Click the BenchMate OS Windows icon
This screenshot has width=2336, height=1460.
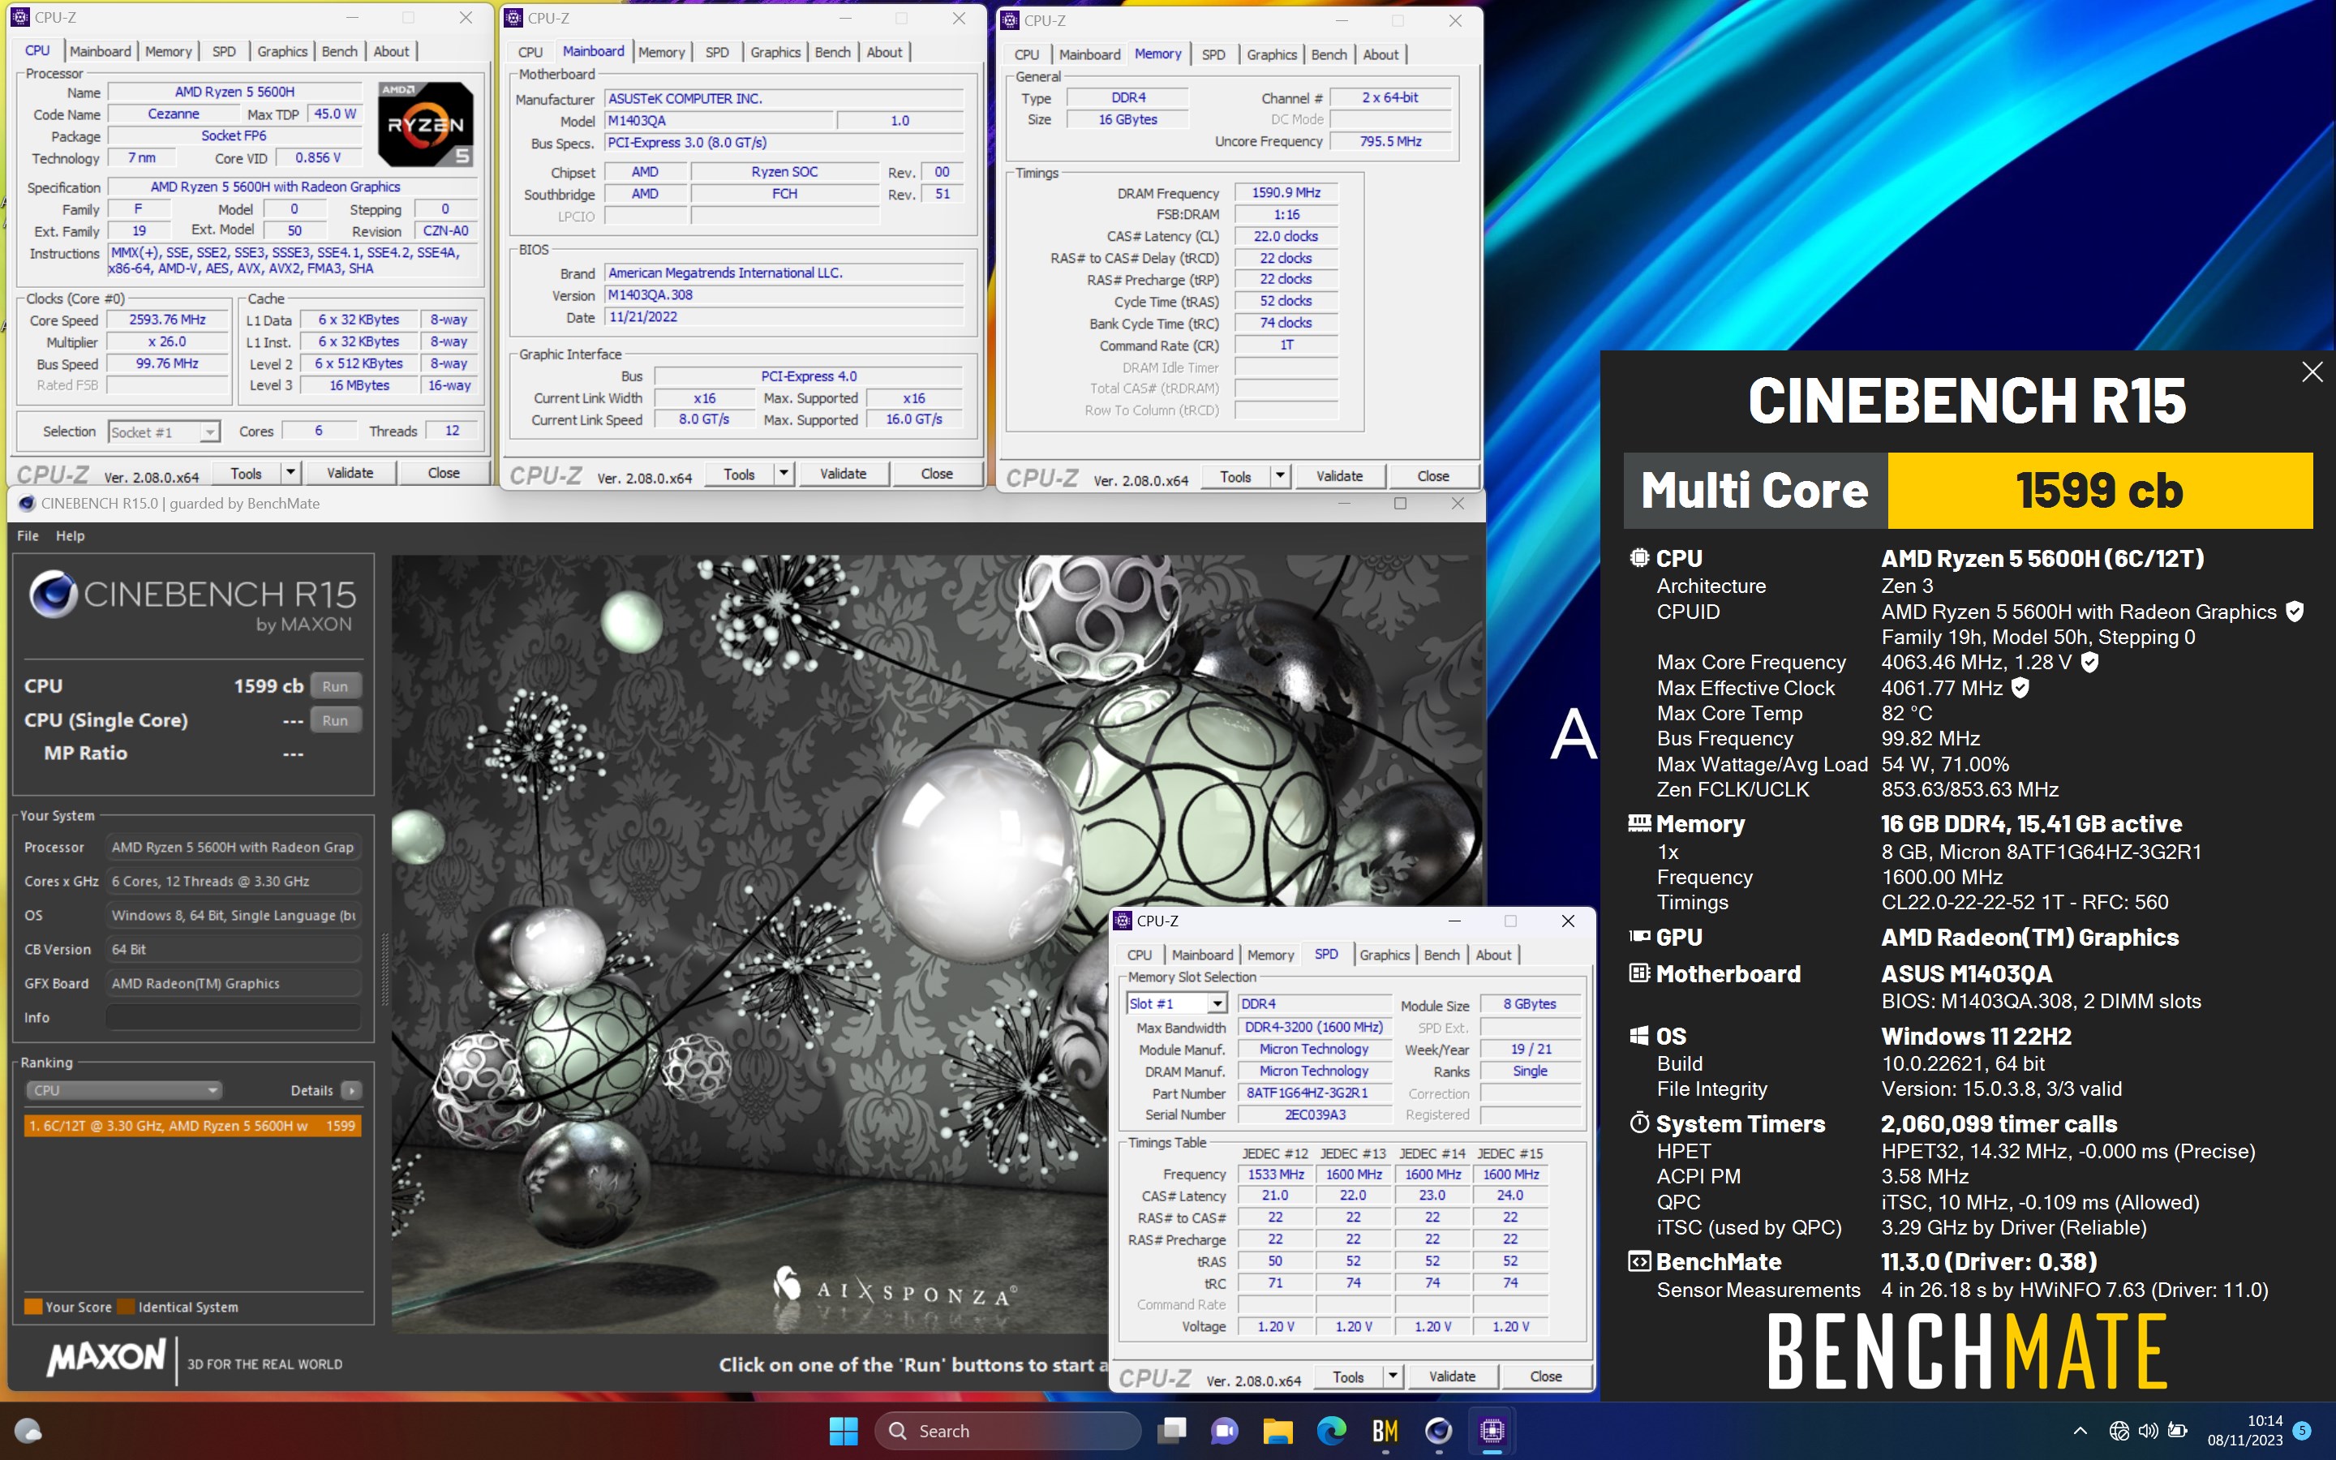[1639, 1036]
